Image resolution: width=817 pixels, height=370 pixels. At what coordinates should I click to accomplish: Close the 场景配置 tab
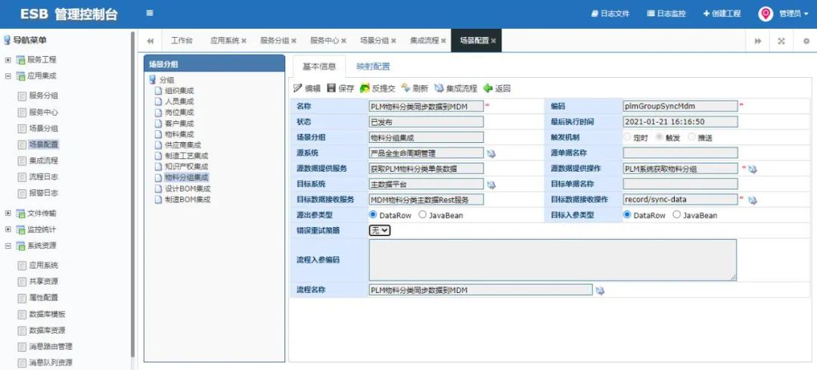click(x=493, y=41)
